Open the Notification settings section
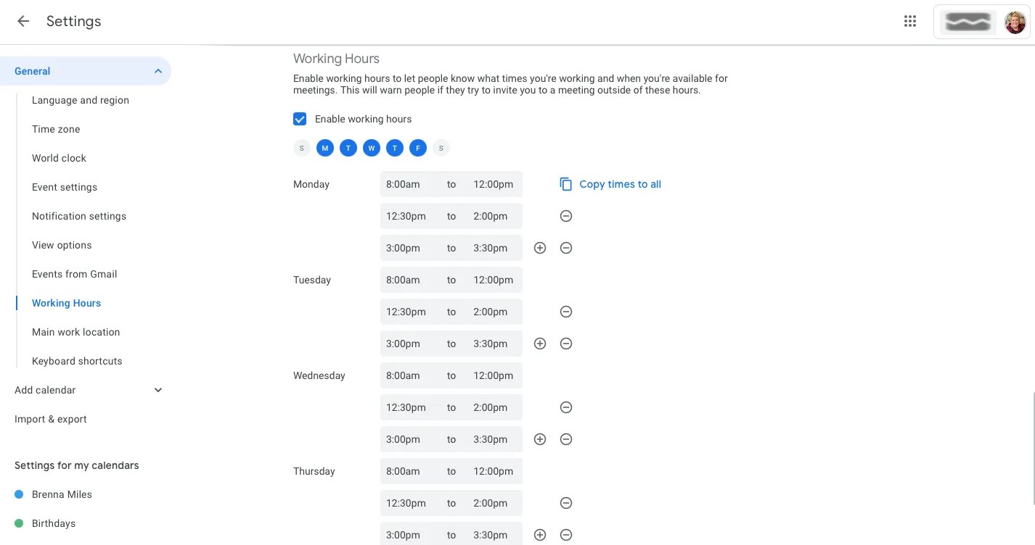Viewport: 1035px width, 545px height. [x=79, y=216]
